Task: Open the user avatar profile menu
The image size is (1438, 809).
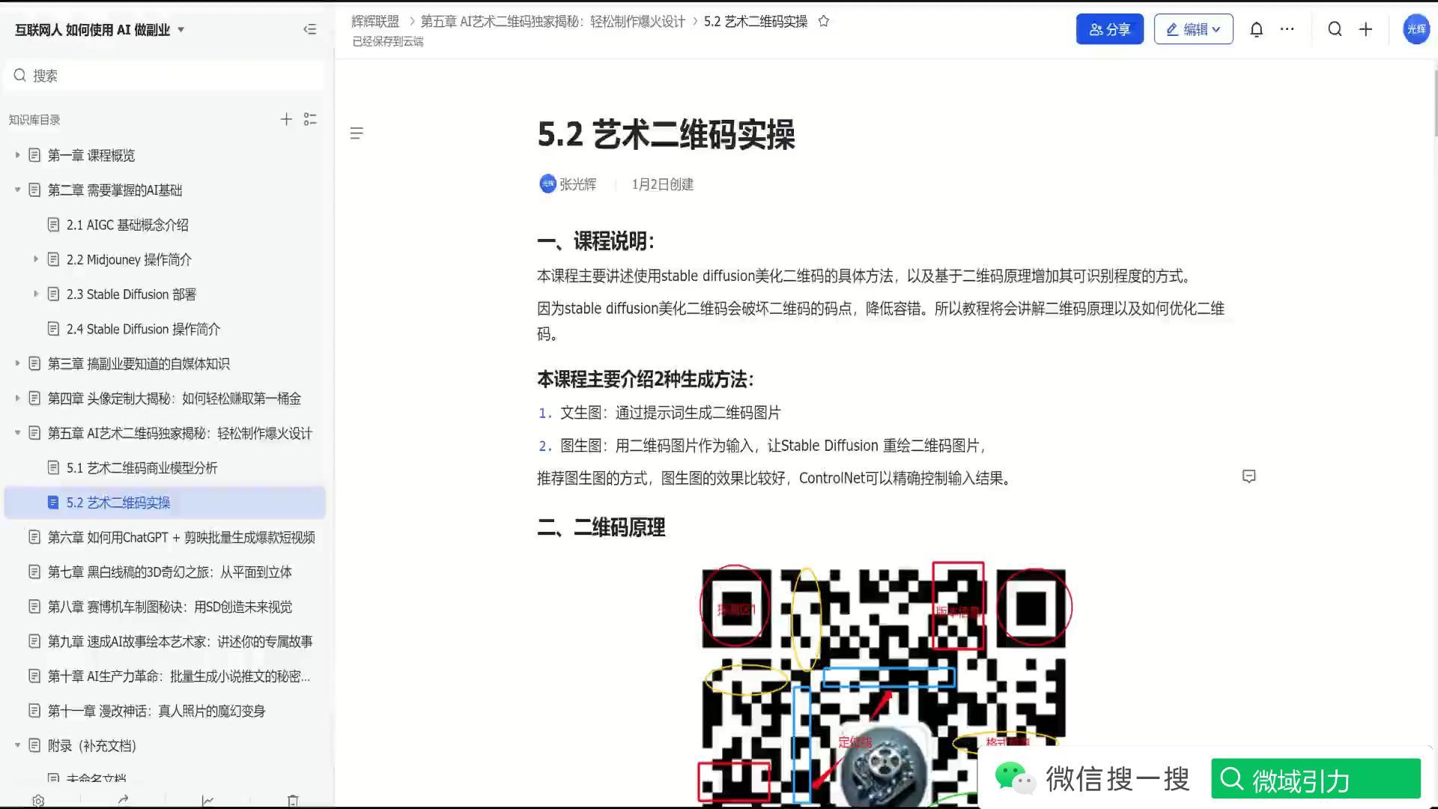Action: [x=1416, y=29]
